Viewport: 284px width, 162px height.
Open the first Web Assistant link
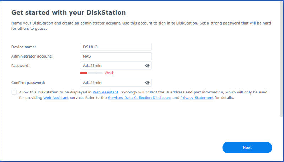(105, 92)
